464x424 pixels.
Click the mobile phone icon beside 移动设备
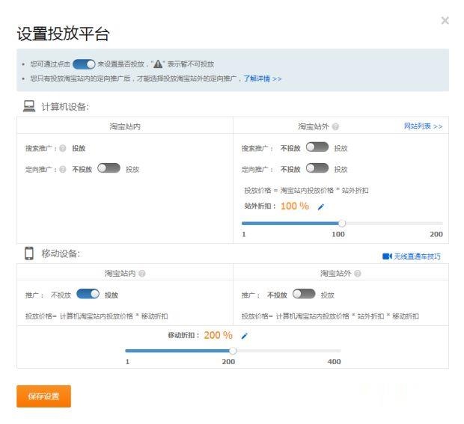tap(29, 254)
